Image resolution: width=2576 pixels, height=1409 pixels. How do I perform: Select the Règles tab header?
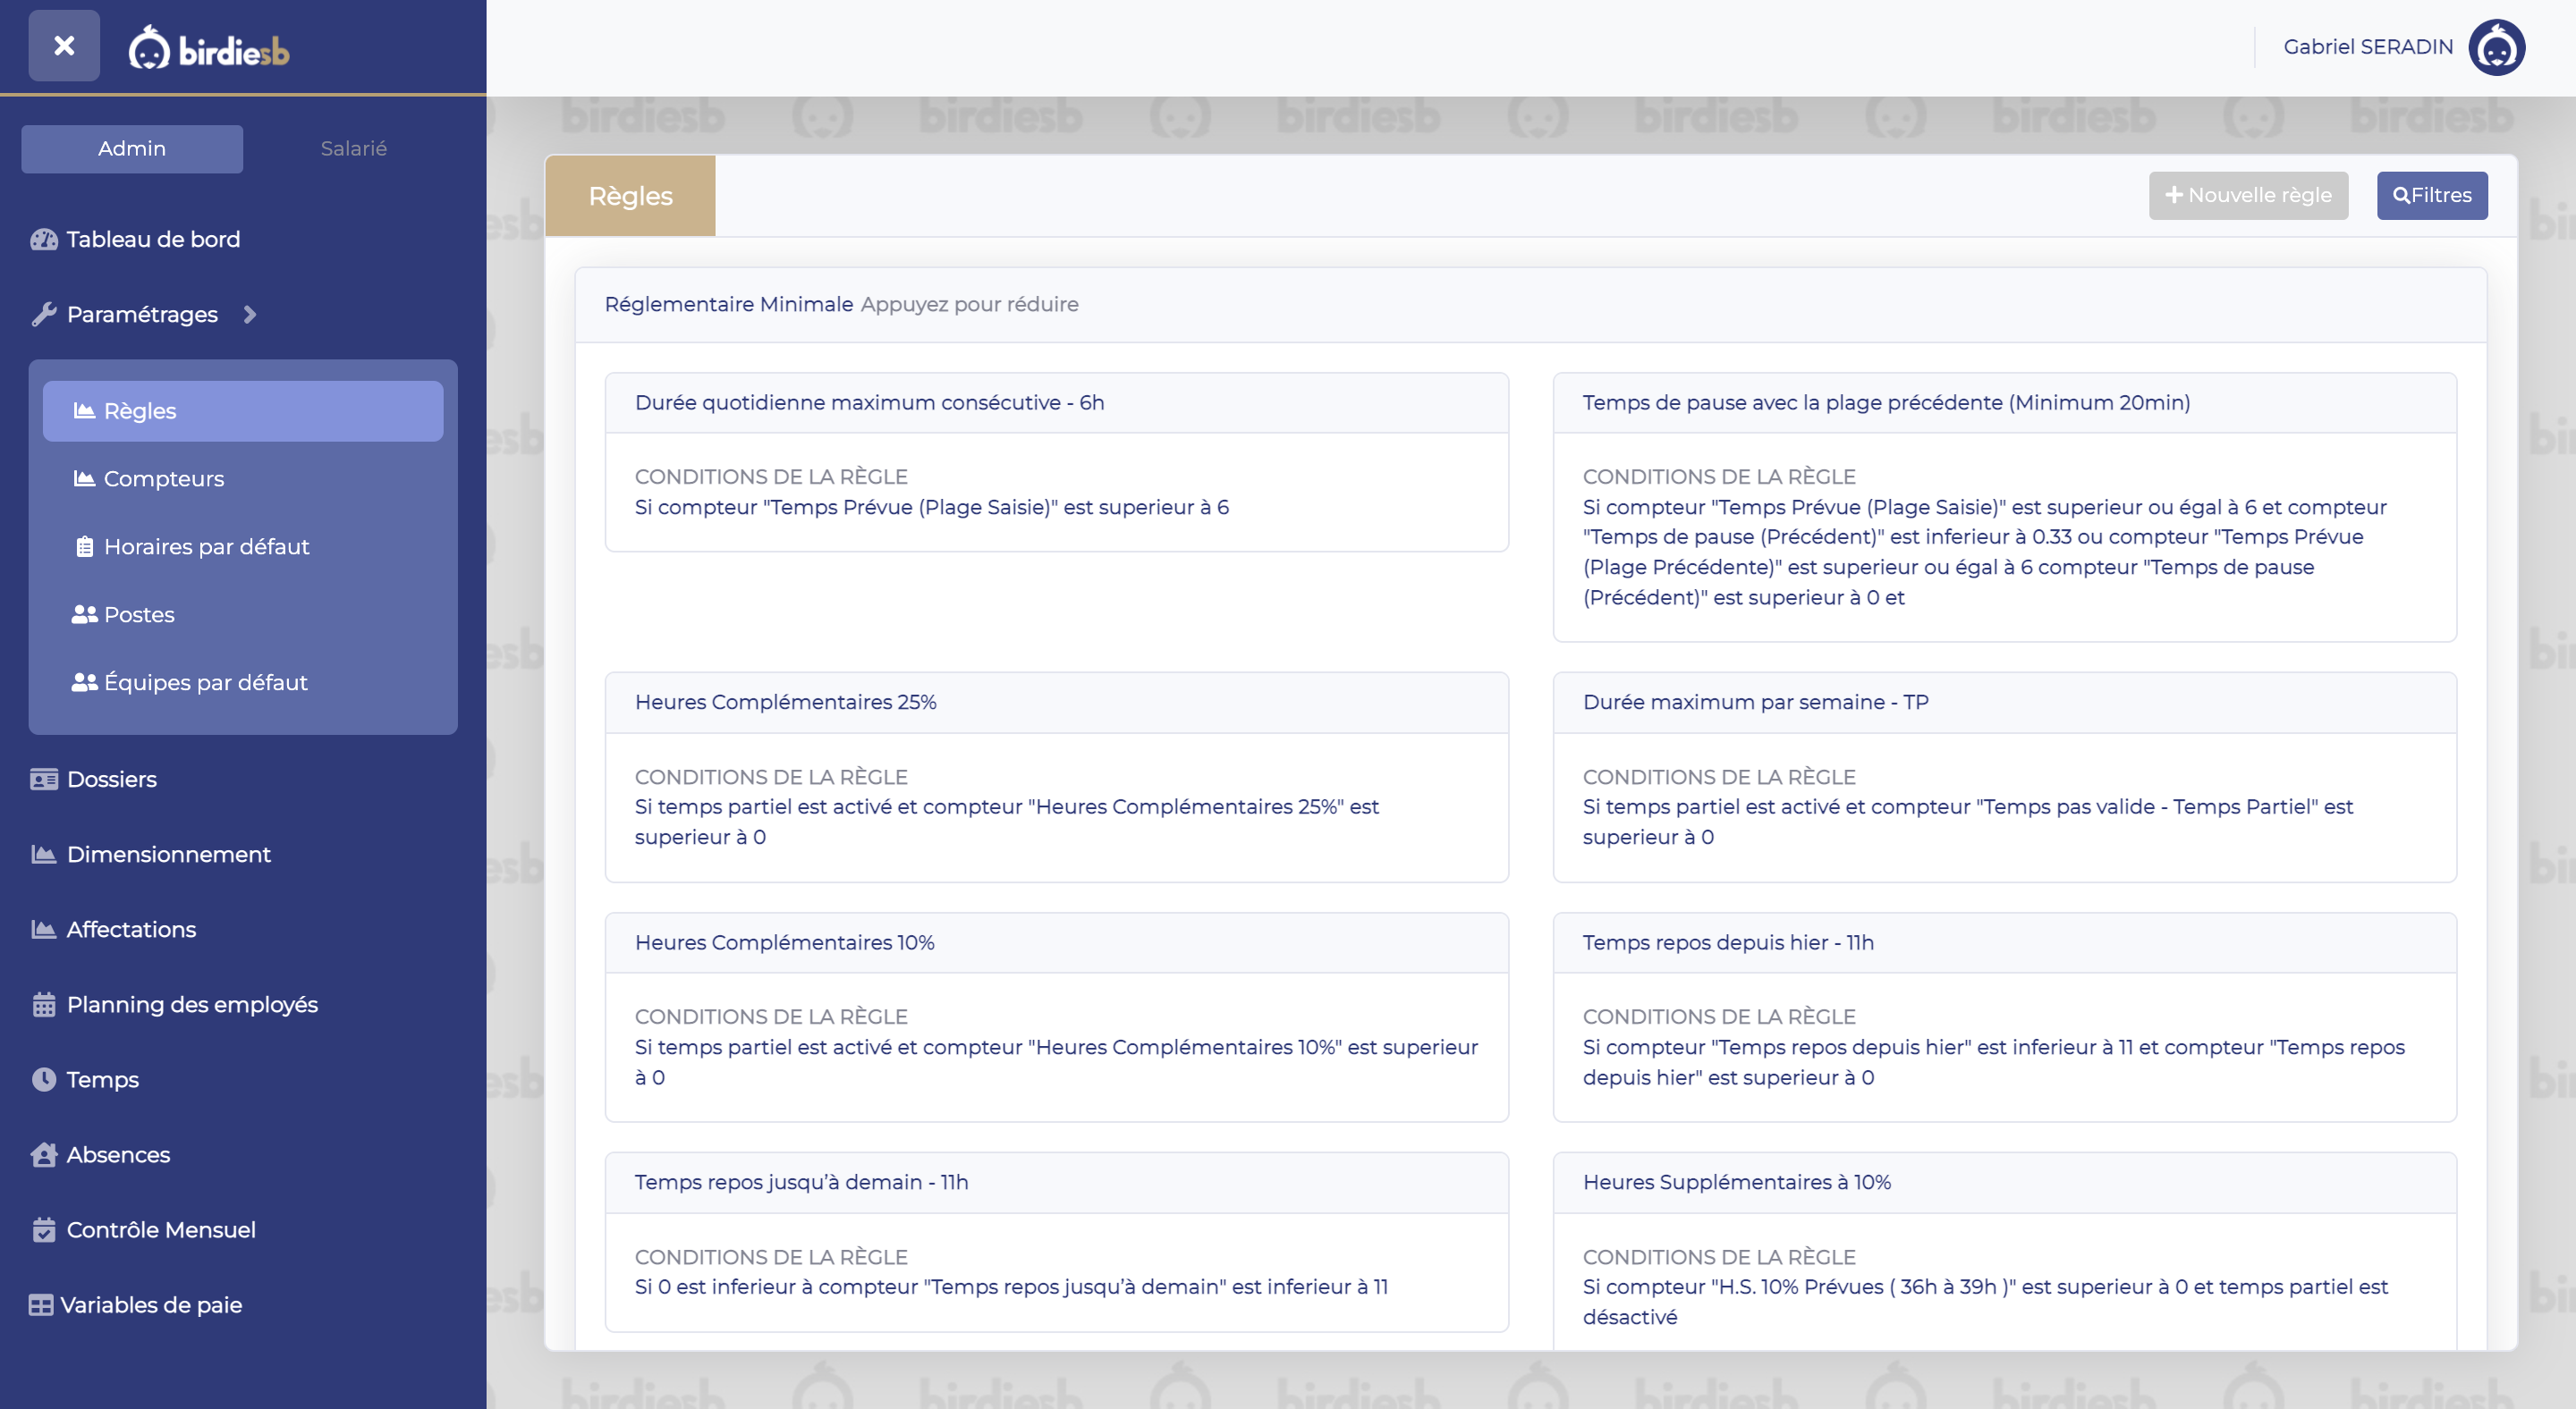pyautogui.click(x=630, y=196)
